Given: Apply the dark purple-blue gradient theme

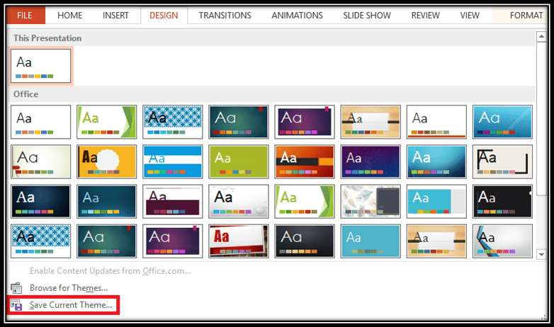Looking at the screenshot, I should (371, 162).
